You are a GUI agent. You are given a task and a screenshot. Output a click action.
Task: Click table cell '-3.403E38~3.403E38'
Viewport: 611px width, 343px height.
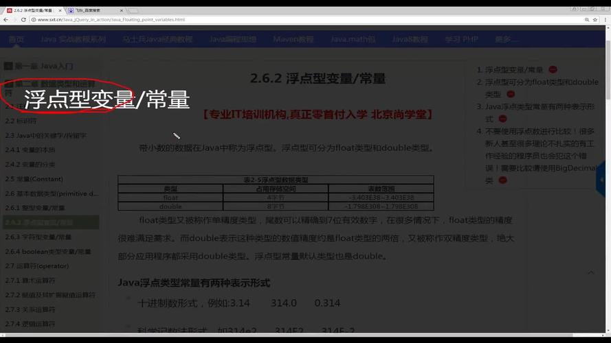[x=381, y=198]
